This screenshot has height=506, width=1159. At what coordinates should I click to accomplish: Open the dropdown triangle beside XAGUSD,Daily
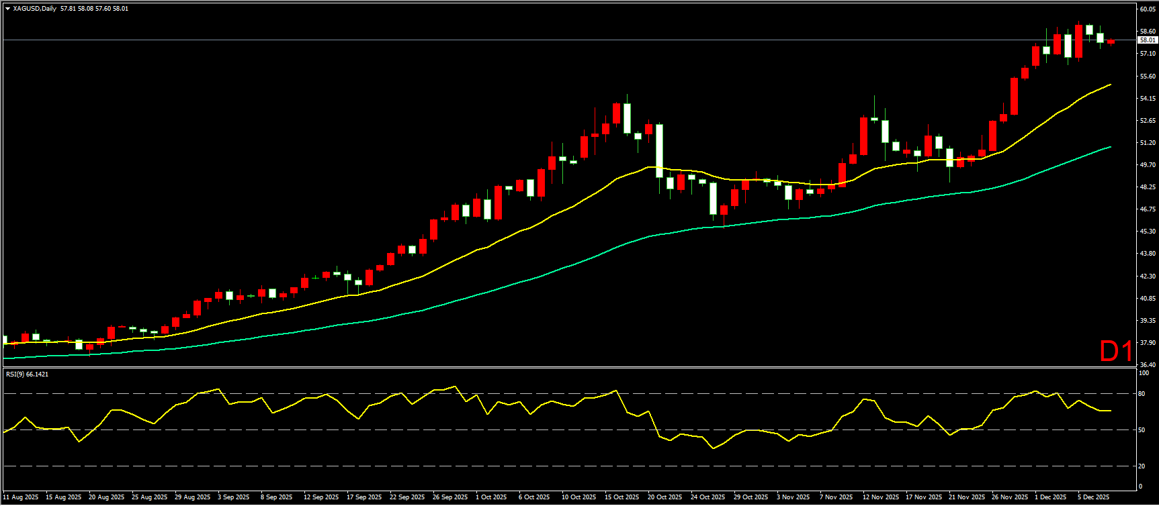coord(7,9)
